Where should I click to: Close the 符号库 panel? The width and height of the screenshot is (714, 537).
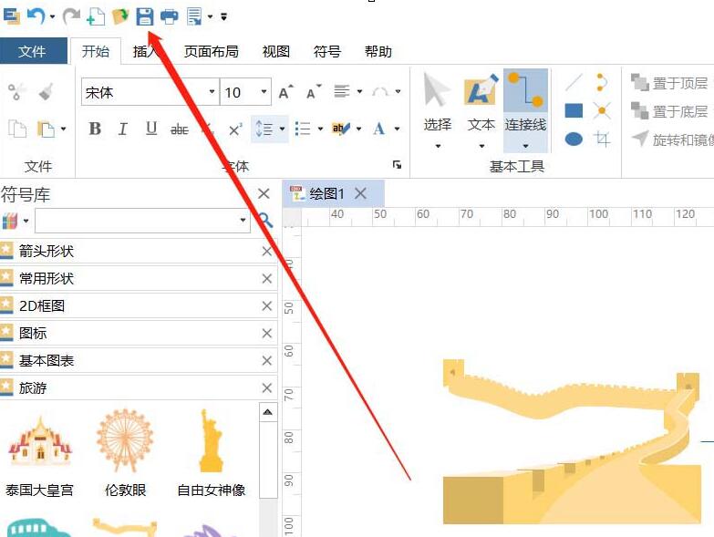tap(264, 194)
